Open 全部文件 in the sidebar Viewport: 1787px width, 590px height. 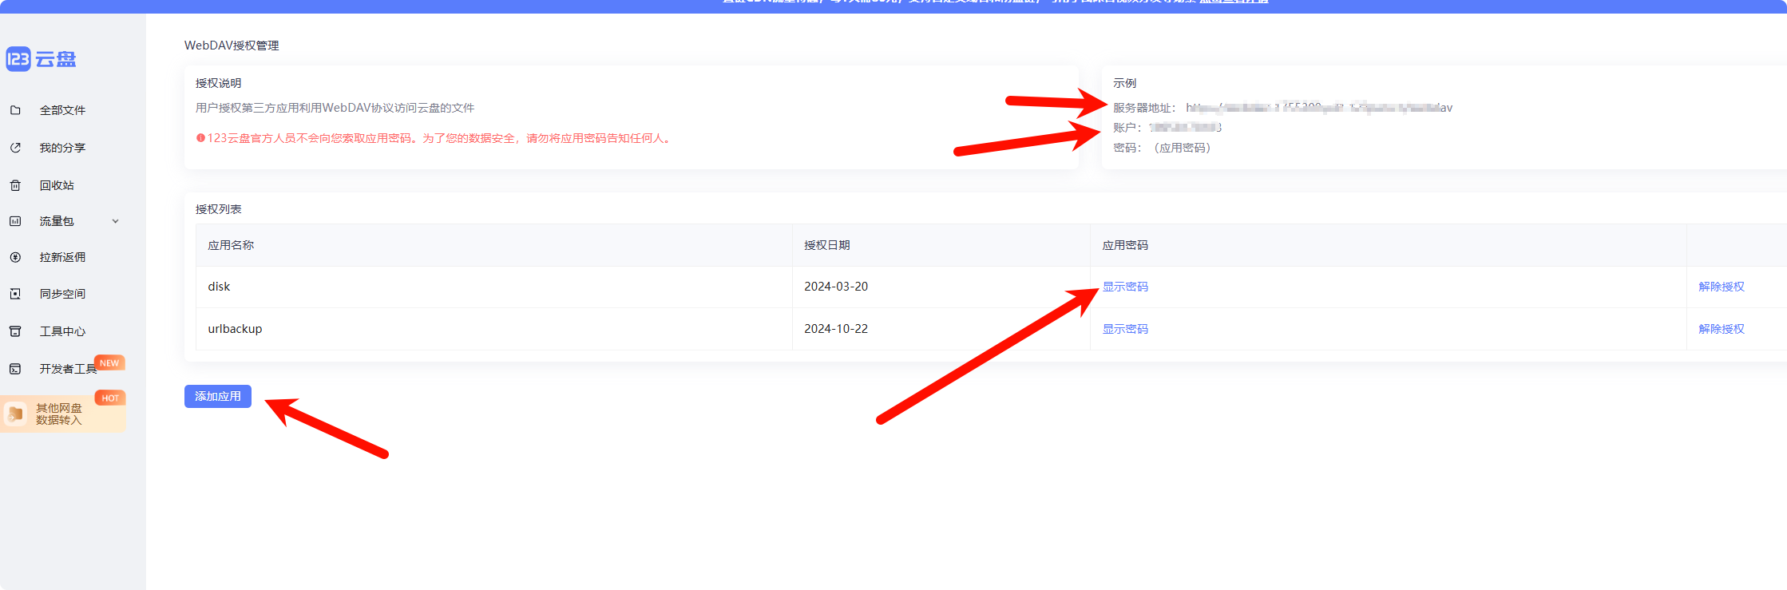click(x=62, y=110)
